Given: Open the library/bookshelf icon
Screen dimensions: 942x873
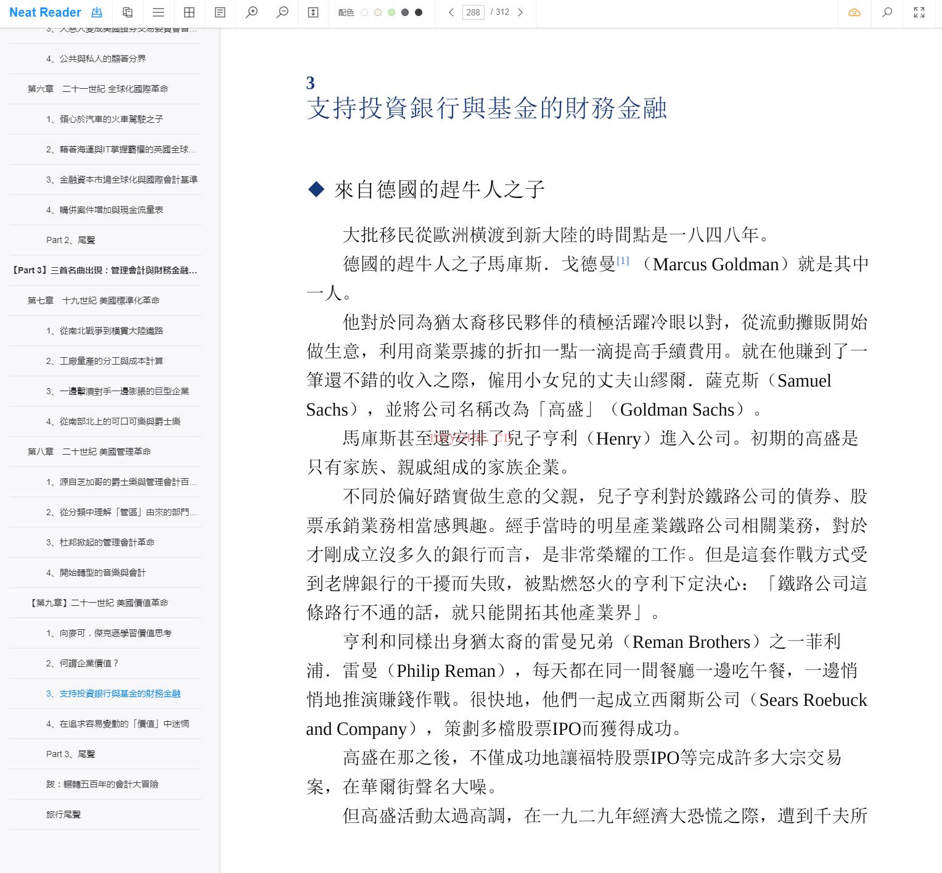Looking at the screenshot, I should click(x=128, y=12).
